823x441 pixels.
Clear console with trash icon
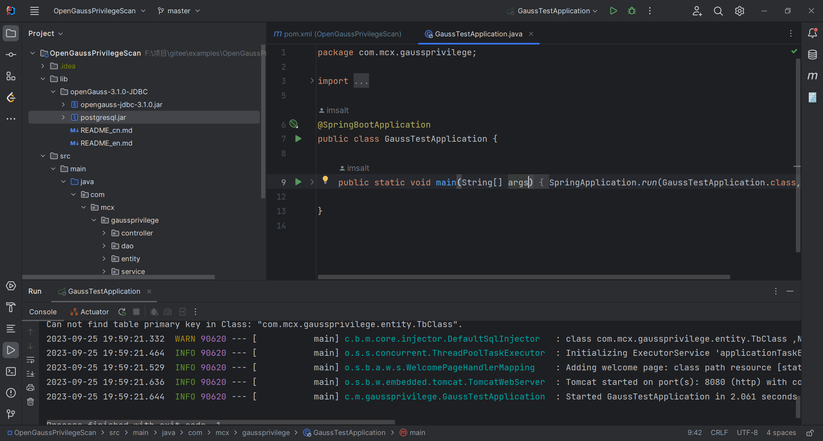(x=30, y=402)
